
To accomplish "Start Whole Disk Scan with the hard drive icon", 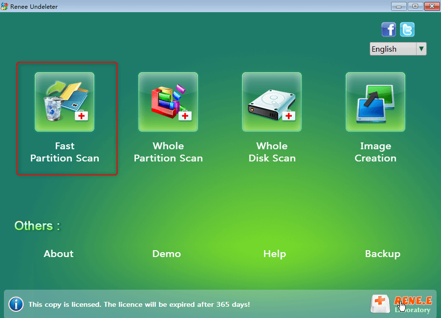I will [272, 102].
